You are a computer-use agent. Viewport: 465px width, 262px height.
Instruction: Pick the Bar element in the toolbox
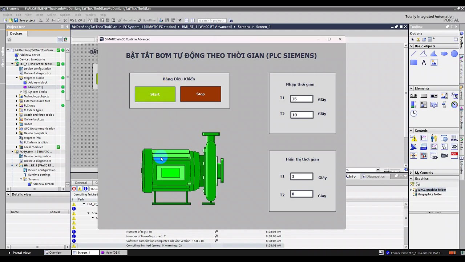click(x=413, y=105)
